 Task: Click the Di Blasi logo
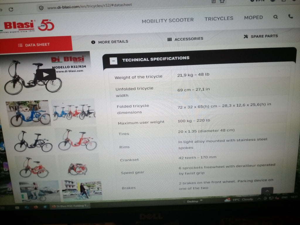pos(19,26)
